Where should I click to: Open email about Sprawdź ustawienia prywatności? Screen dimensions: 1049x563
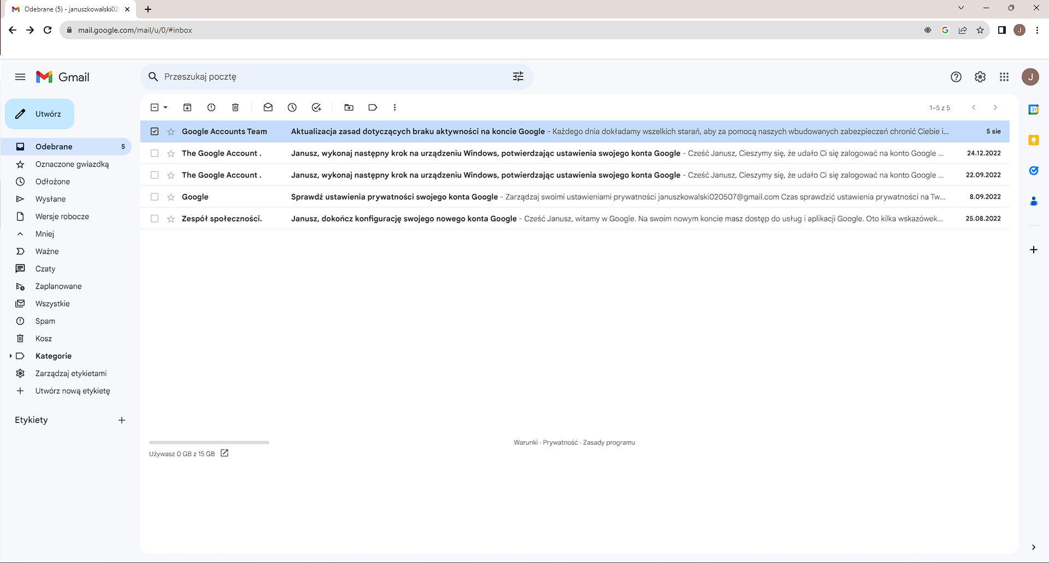[x=575, y=197]
